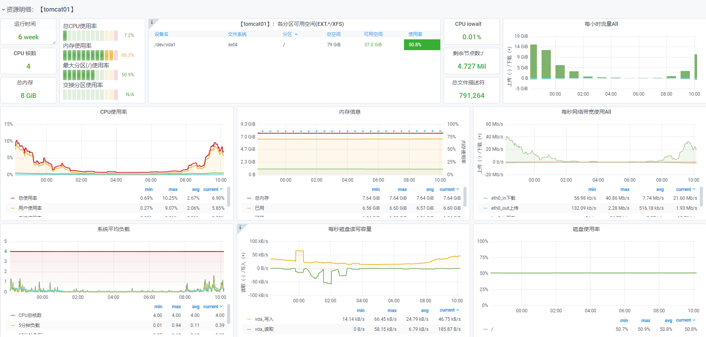
Task: Sort 系统平均负载 legend by min column
Action: pos(158,307)
